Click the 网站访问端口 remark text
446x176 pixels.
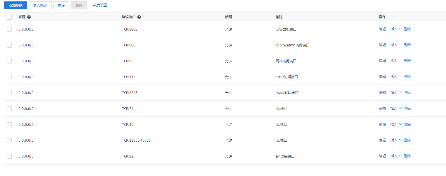click(286, 61)
